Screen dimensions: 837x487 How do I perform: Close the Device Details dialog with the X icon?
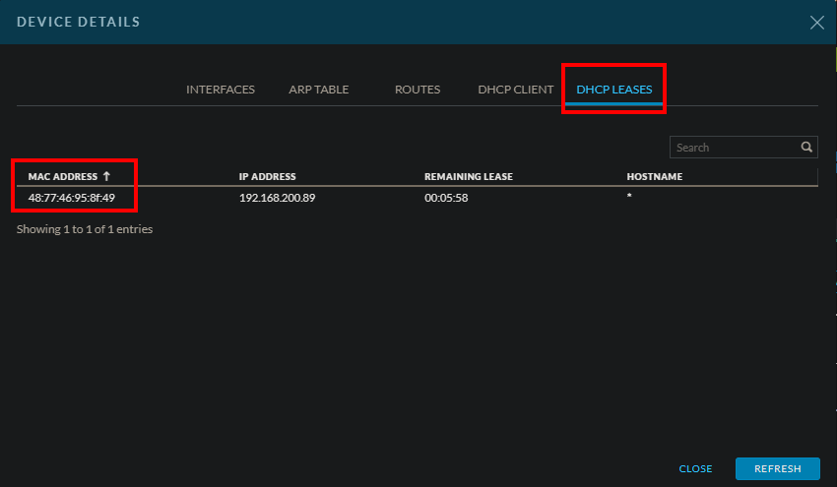pos(816,23)
